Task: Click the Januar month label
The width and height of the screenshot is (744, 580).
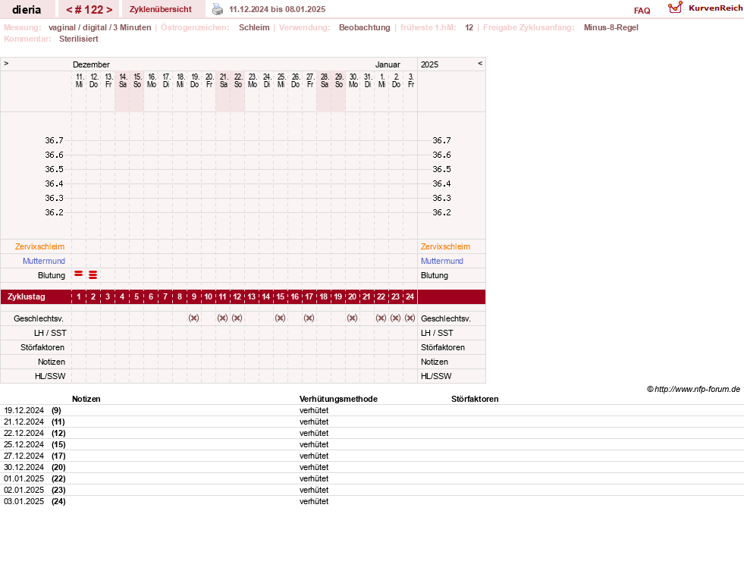Action: pos(388,64)
